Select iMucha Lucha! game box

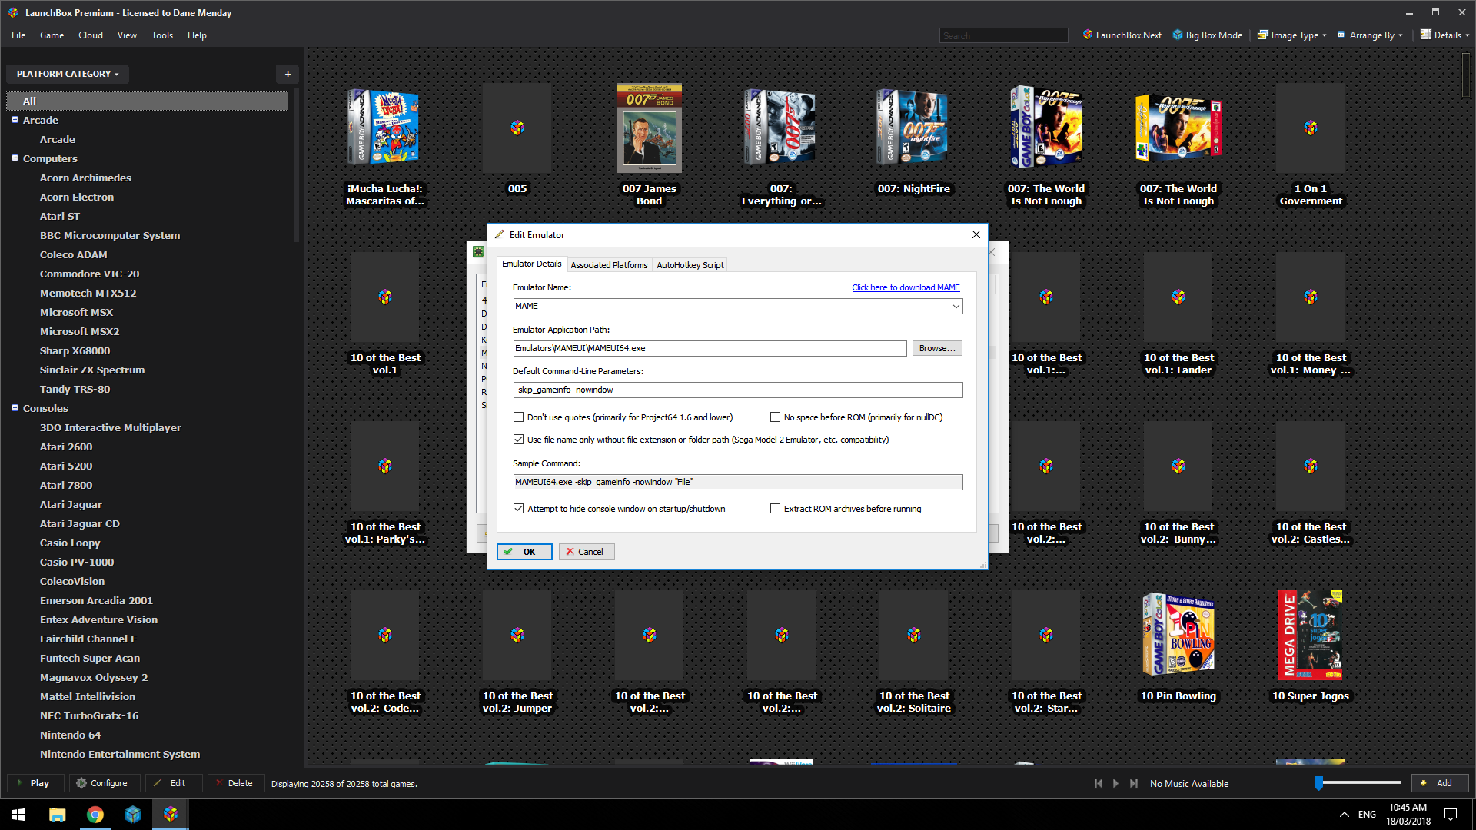tap(384, 127)
